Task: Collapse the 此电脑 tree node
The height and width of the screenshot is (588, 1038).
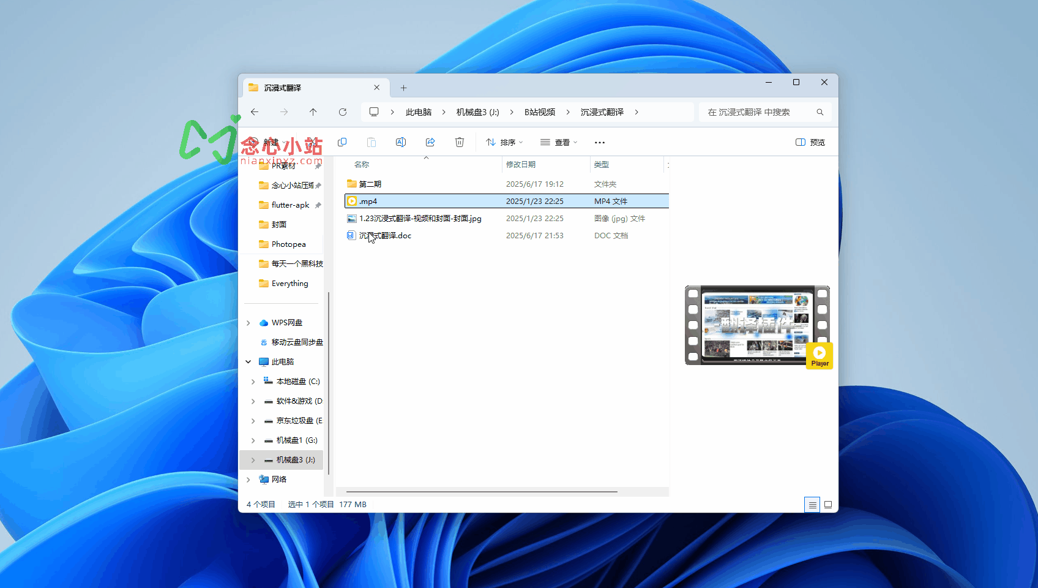Action: point(248,362)
